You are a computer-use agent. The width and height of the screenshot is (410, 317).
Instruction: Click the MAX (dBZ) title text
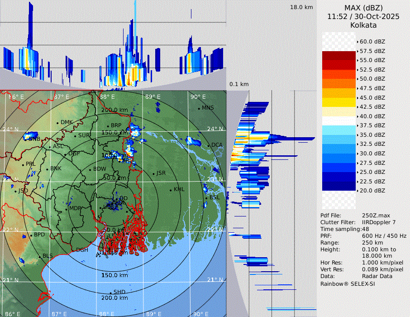(x=363, y=8)
